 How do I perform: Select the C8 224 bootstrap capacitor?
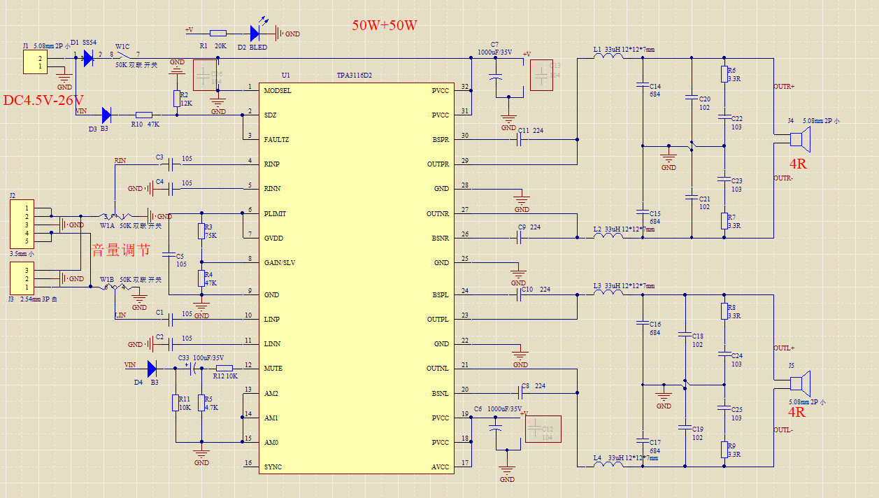(x=520, y=393)
